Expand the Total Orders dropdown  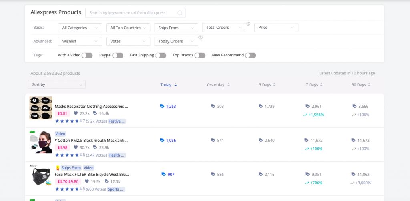(224, 28)
